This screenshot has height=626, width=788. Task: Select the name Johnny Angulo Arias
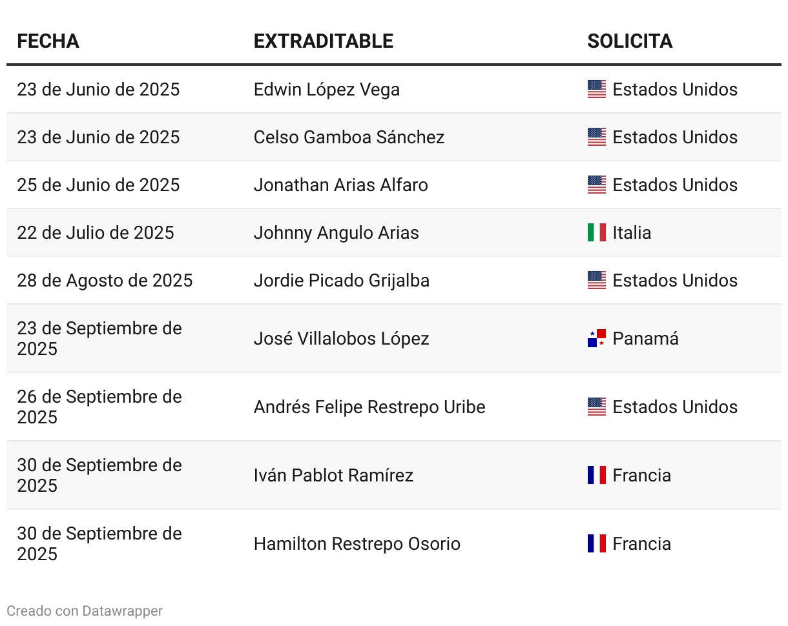click(x=336, y=232)
